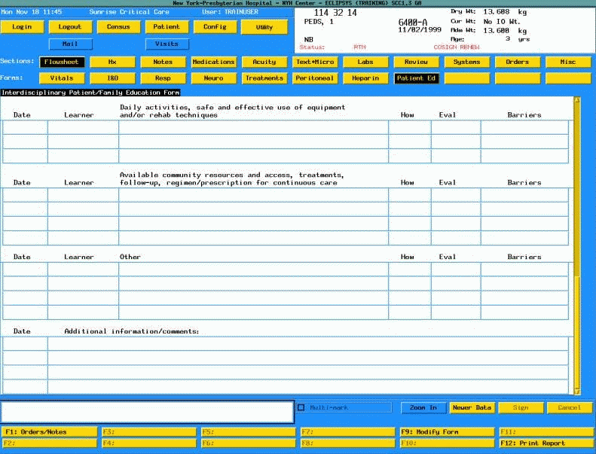Open the Mail button
Image resolution: width=596 pixels, height=454 pixels.
click(x=70, y=44)
